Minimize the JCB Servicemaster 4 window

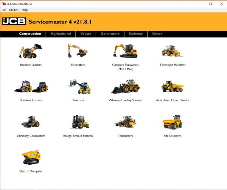200,4
